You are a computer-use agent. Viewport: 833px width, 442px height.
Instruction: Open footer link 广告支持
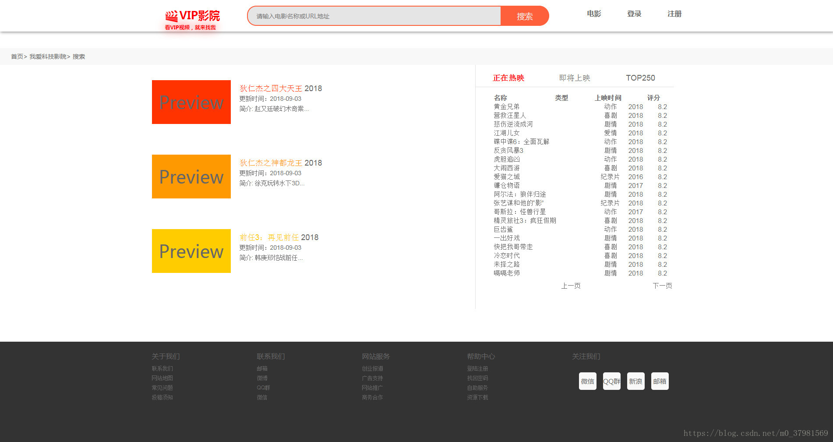click(373, 378)
